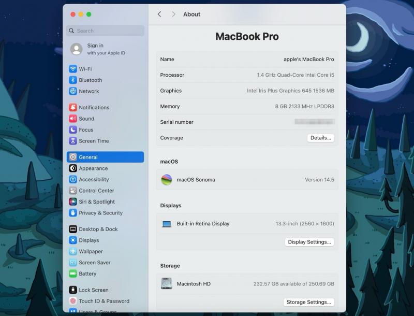Zoom window with green button

[89, 15]
